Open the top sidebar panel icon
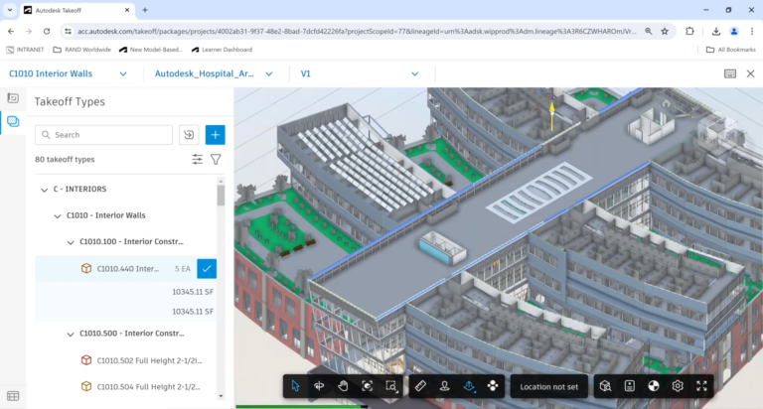 coord(13,98)
